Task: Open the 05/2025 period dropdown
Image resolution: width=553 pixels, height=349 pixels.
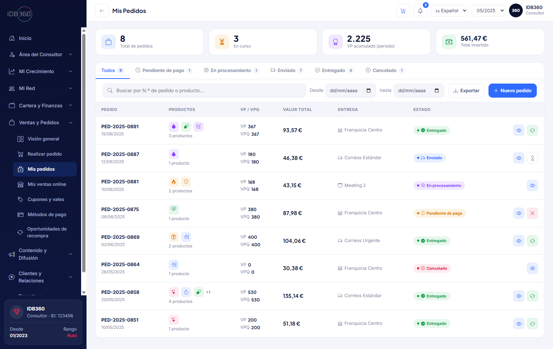Action: tap(488, 11)
